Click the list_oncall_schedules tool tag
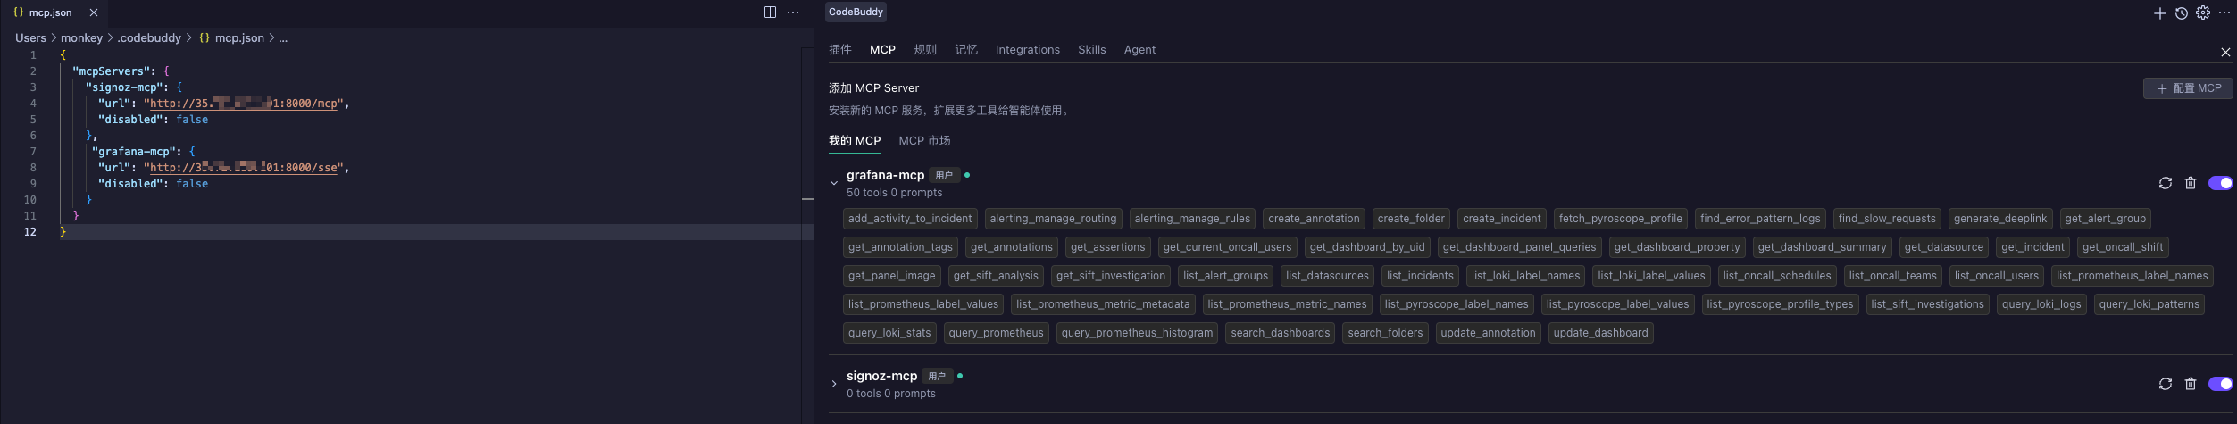 [x=1777, y=276]
